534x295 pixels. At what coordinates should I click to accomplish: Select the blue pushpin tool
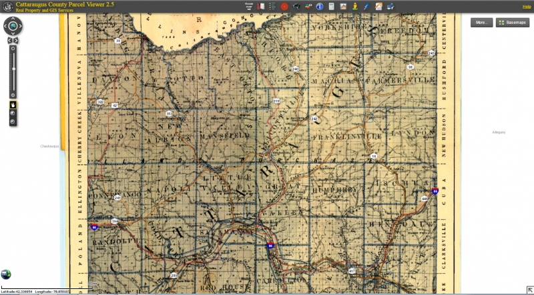pos(366,7)
